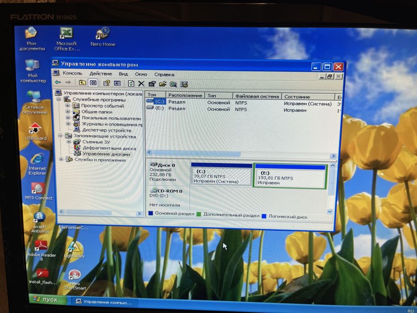Open Properties from the toolbar icon

click(152, 84)
